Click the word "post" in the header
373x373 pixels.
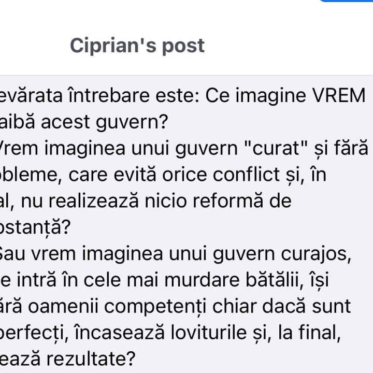[x=183, y=47]
